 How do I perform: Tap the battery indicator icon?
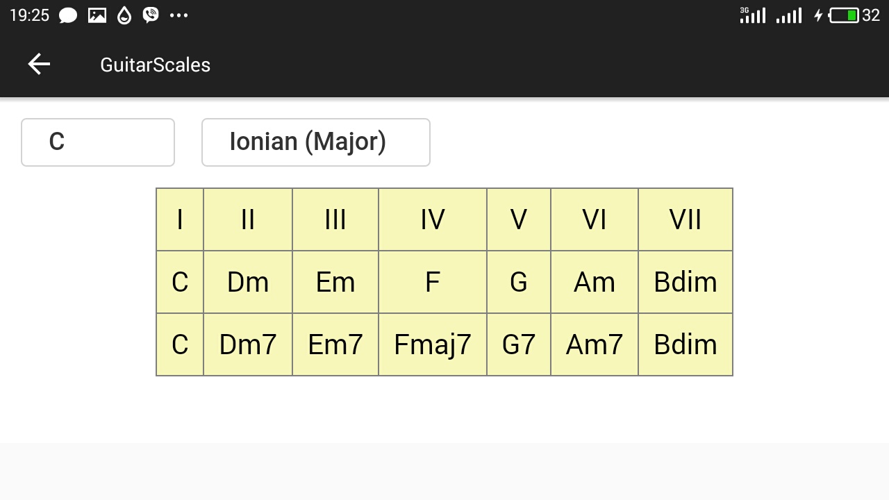tap(845, 15)
